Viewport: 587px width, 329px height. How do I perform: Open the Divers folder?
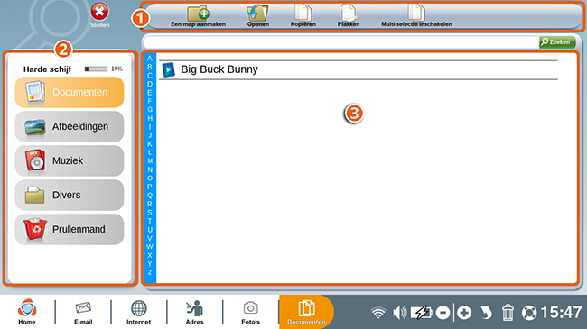(x=70, y=196)
